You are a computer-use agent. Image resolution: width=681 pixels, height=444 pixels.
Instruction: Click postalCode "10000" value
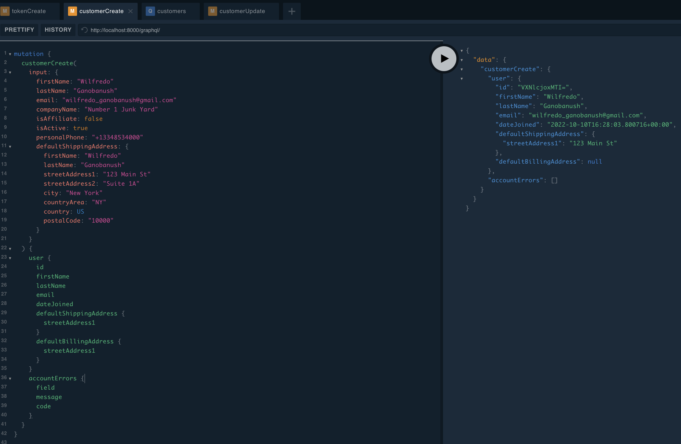(x=101, y=220)
